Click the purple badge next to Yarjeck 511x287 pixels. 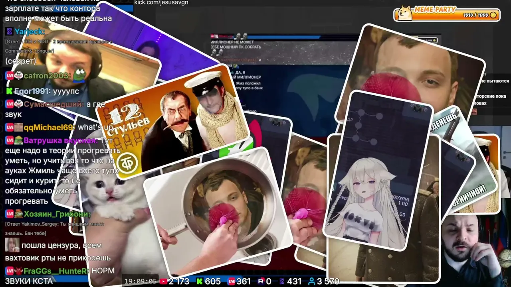(9, 31)
